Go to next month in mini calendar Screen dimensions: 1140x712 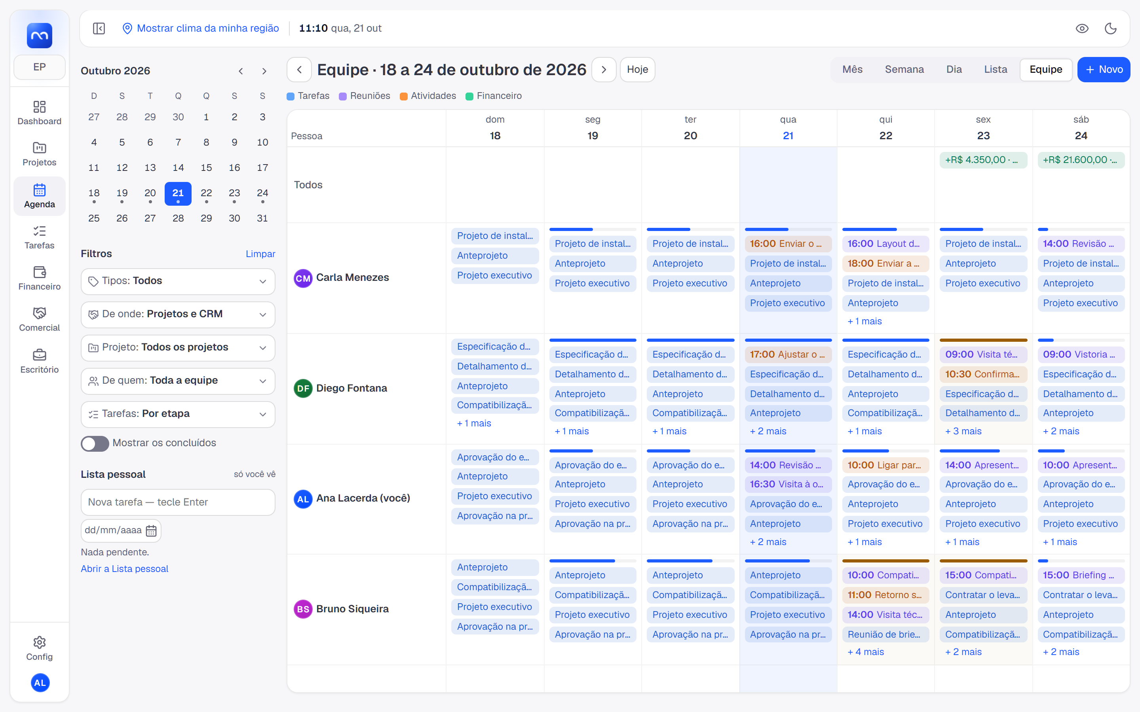point(264,71)
